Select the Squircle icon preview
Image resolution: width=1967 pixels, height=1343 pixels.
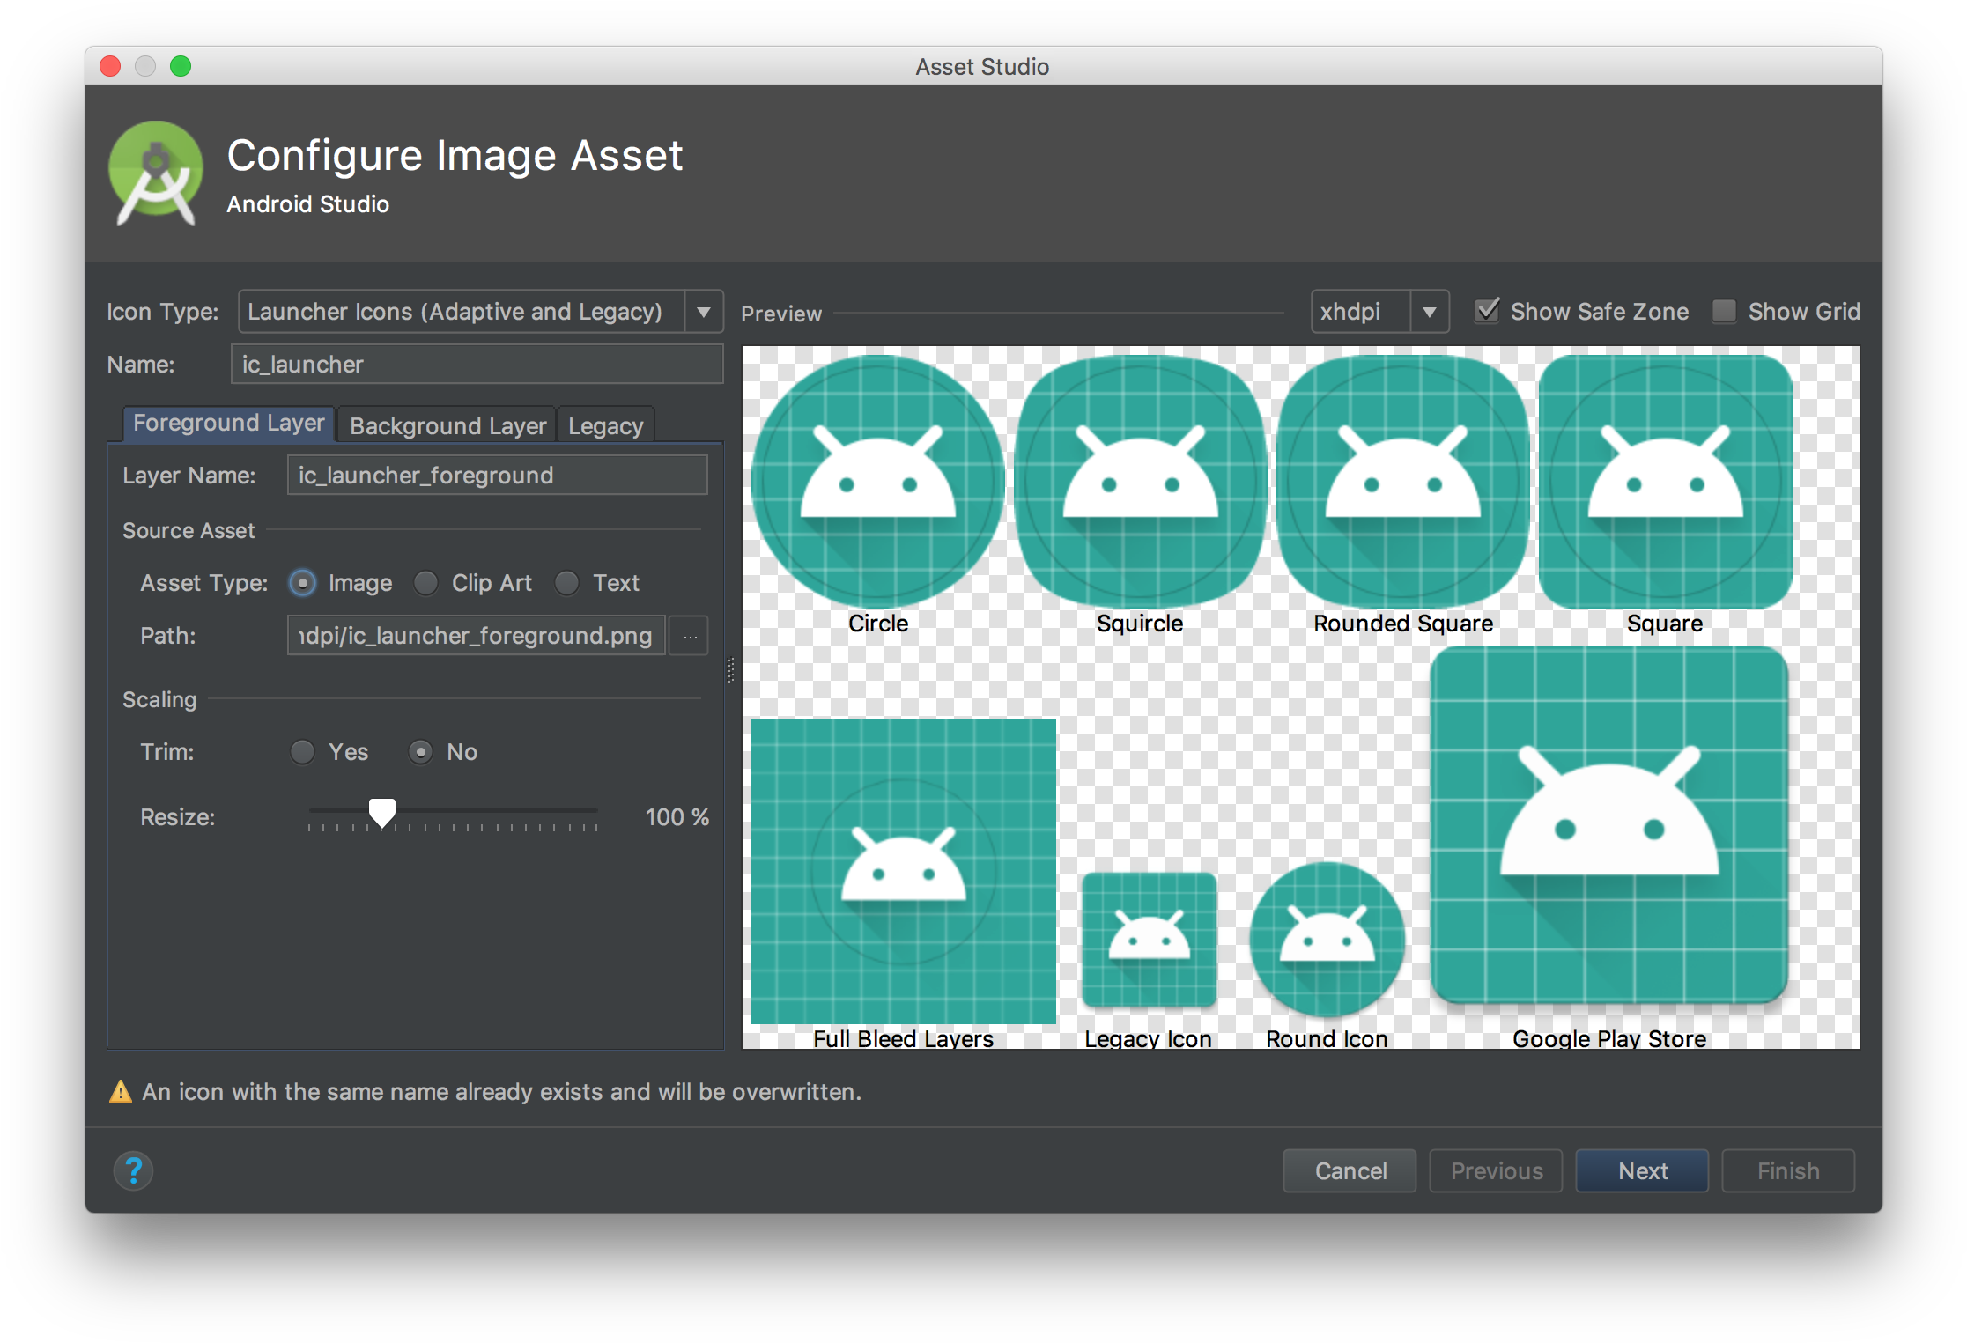click(x=1140, y=481)
